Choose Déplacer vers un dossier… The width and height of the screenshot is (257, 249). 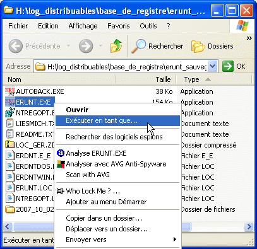(117, 229)
